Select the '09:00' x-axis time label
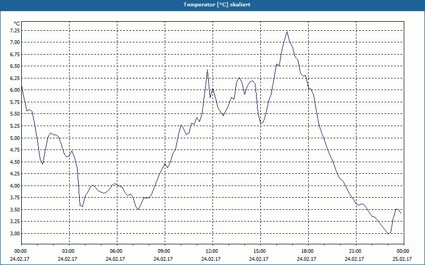This screenshot has height=265, width=425. 164,251
